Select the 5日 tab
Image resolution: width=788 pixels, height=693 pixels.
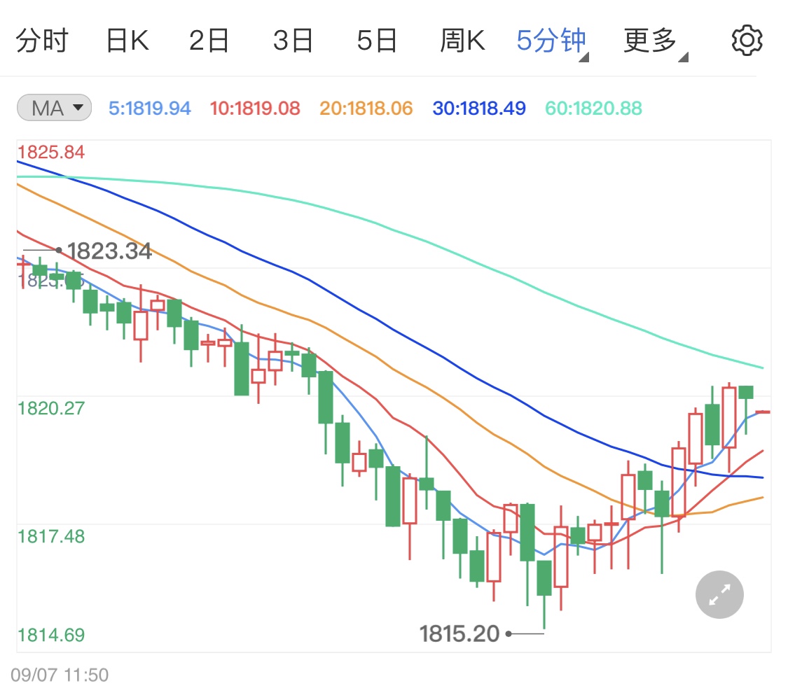377,40
